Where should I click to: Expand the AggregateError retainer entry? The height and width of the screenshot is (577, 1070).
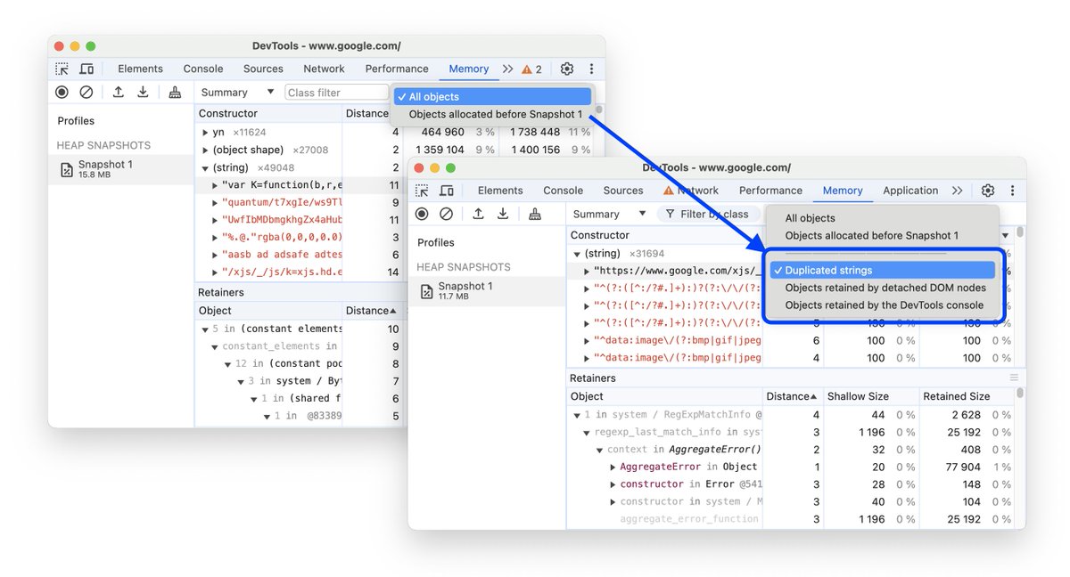coord(613,466)
